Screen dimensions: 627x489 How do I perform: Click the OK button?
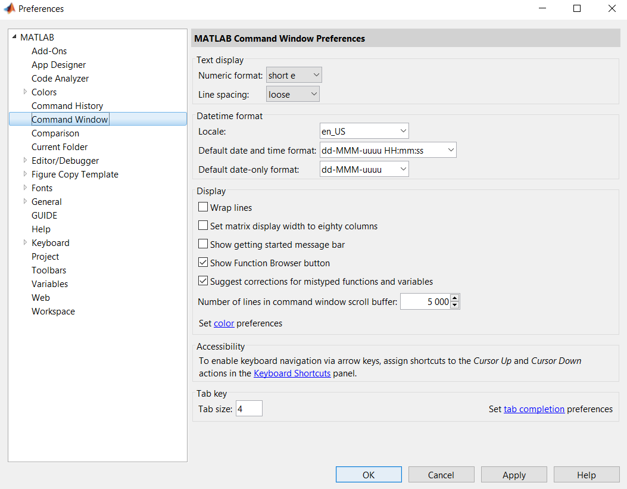click(369, 475)
